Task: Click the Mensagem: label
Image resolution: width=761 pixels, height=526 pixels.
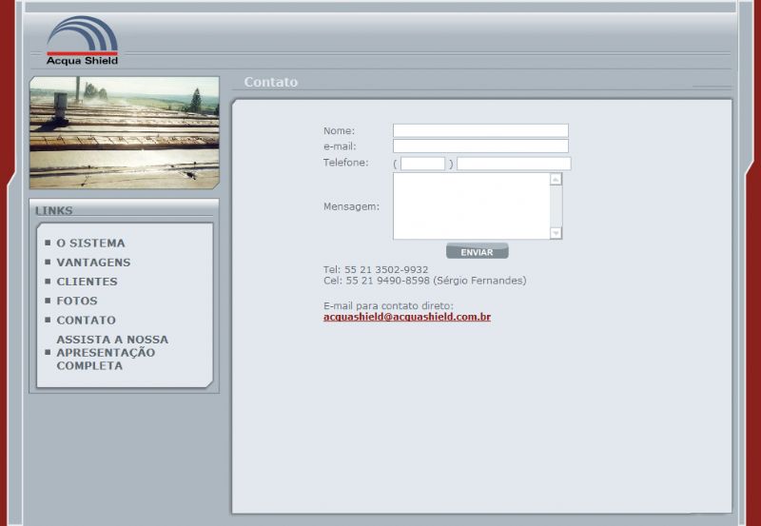Action: pyautogui.click(x=351, y=206)
